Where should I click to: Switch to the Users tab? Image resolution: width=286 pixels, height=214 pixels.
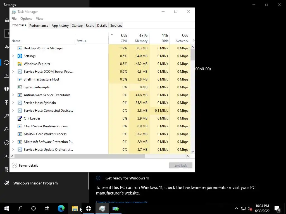pos(90,26)
